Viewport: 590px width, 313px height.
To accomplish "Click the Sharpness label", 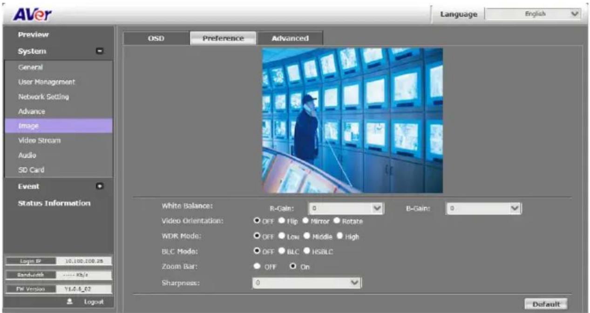I will tap(181, 282).
